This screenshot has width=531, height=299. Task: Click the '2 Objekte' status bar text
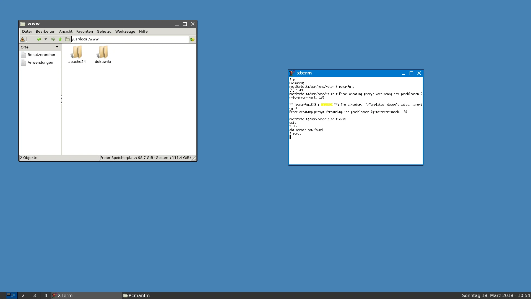point(28,158)
